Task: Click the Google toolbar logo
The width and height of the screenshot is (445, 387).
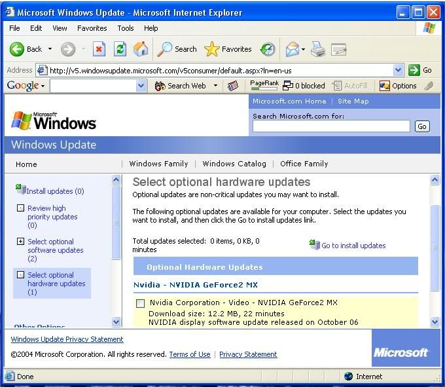Action: (23, 86)
